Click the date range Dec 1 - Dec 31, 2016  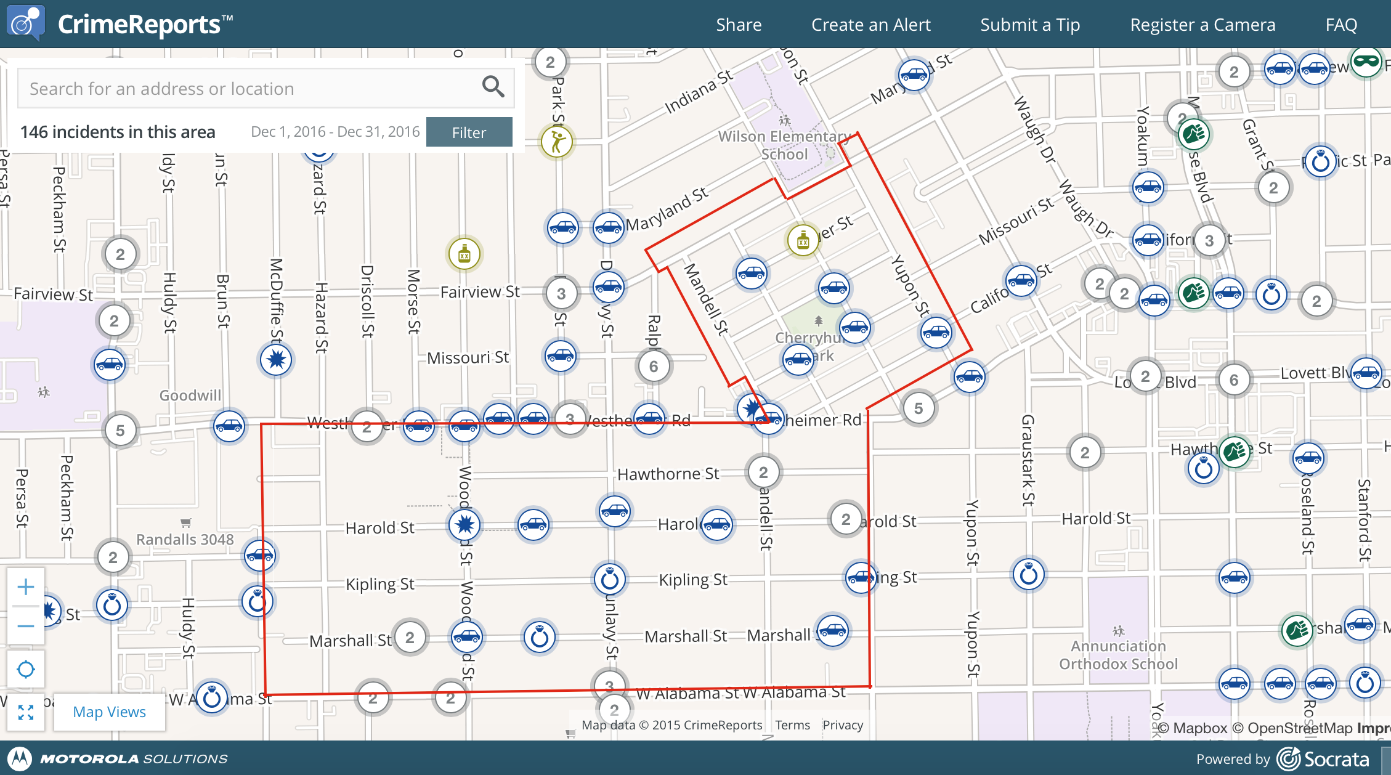(x=335, y=132)
